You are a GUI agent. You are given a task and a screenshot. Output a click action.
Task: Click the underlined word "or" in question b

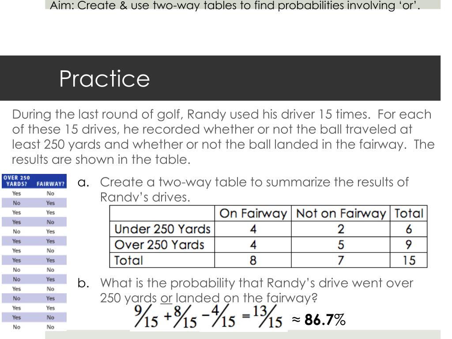[x=166, y=298]
